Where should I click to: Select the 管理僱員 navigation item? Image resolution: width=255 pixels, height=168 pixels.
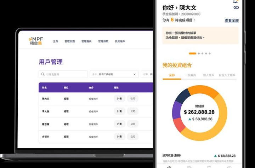(x=86, y=41)
